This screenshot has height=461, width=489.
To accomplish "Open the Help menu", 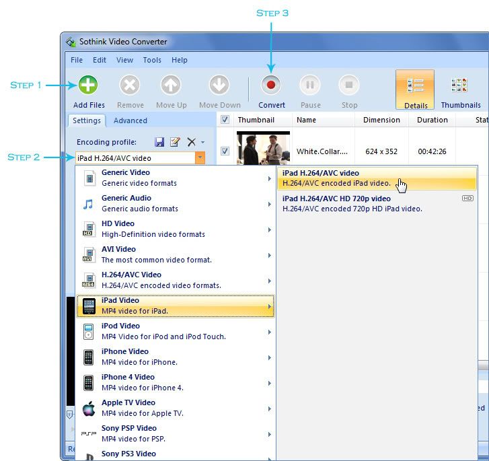I will pyautogui.click(x=180, y=60).
